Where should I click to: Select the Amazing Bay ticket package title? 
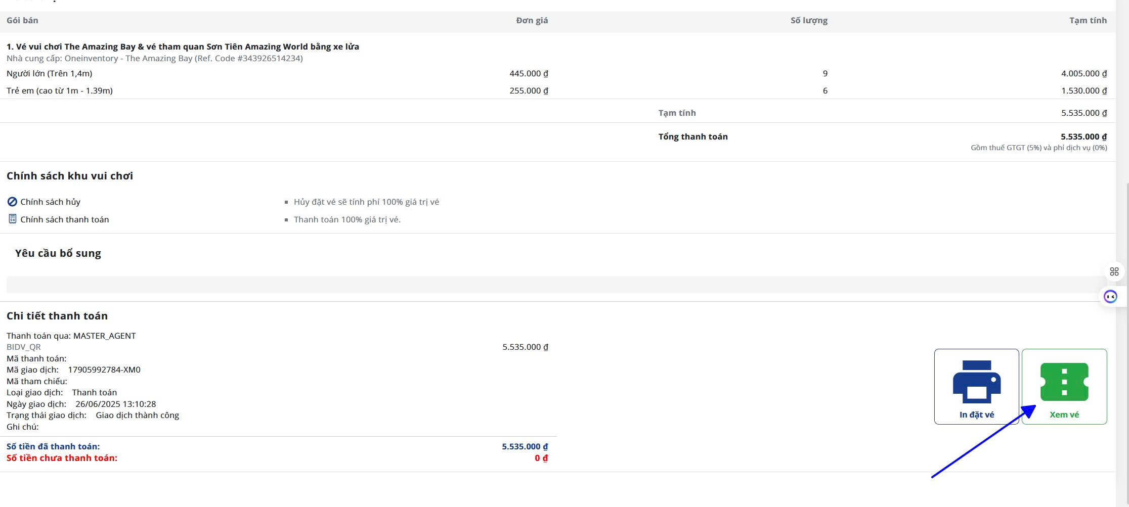(183, 47)
